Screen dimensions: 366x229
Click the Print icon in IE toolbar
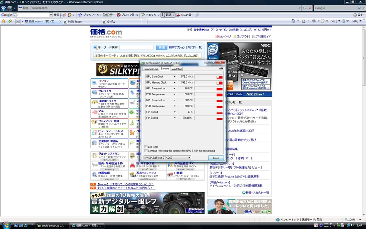point(314,21)
